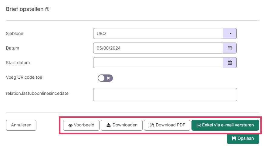Open the Sjabloon combo box showing UBO
The height and width of the screenshot is (148, 264).
tap(158, 33)
